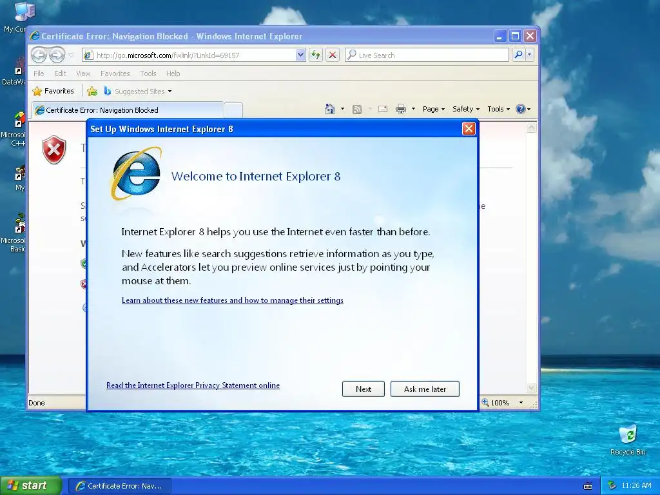The width and height of the screenshot is (660, 495).
Task: Open the Help menu
Action: click(173, 73)
